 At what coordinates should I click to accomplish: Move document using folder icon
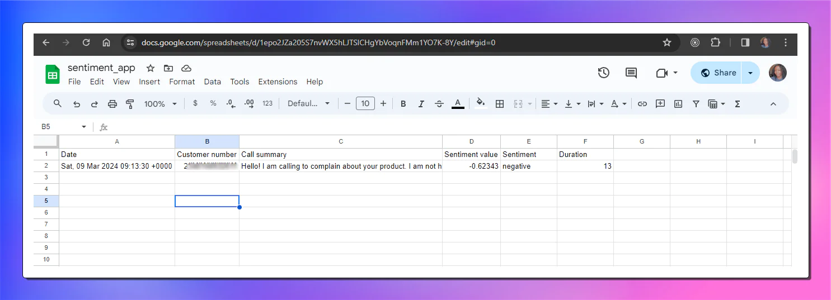click(x=168, y=68)
